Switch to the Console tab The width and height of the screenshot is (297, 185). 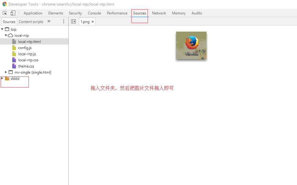tap(94, 13)
